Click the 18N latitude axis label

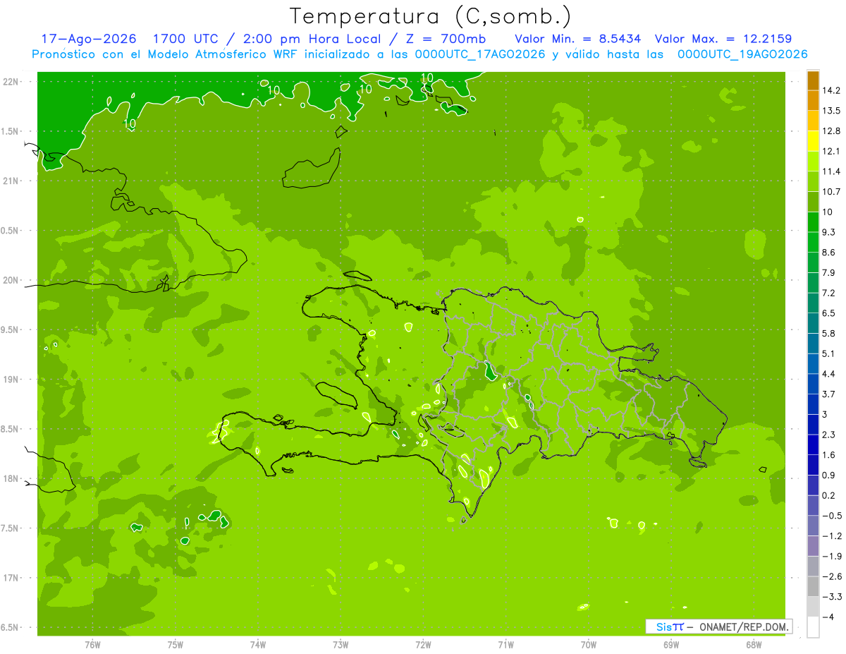11,478
